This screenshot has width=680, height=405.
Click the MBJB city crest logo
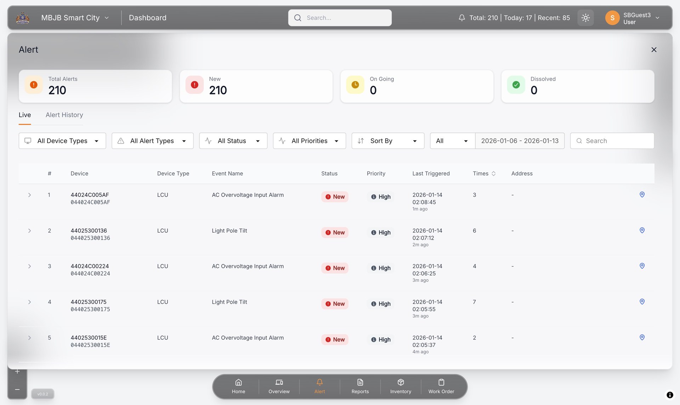point(23,18)
